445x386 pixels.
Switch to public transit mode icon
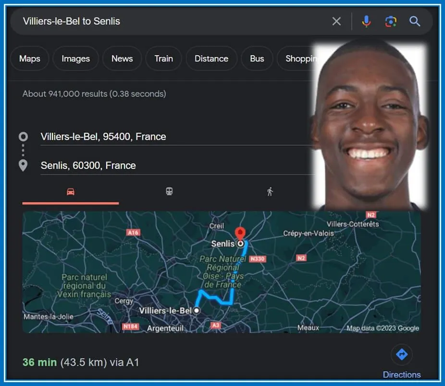(x=169, y=191)
